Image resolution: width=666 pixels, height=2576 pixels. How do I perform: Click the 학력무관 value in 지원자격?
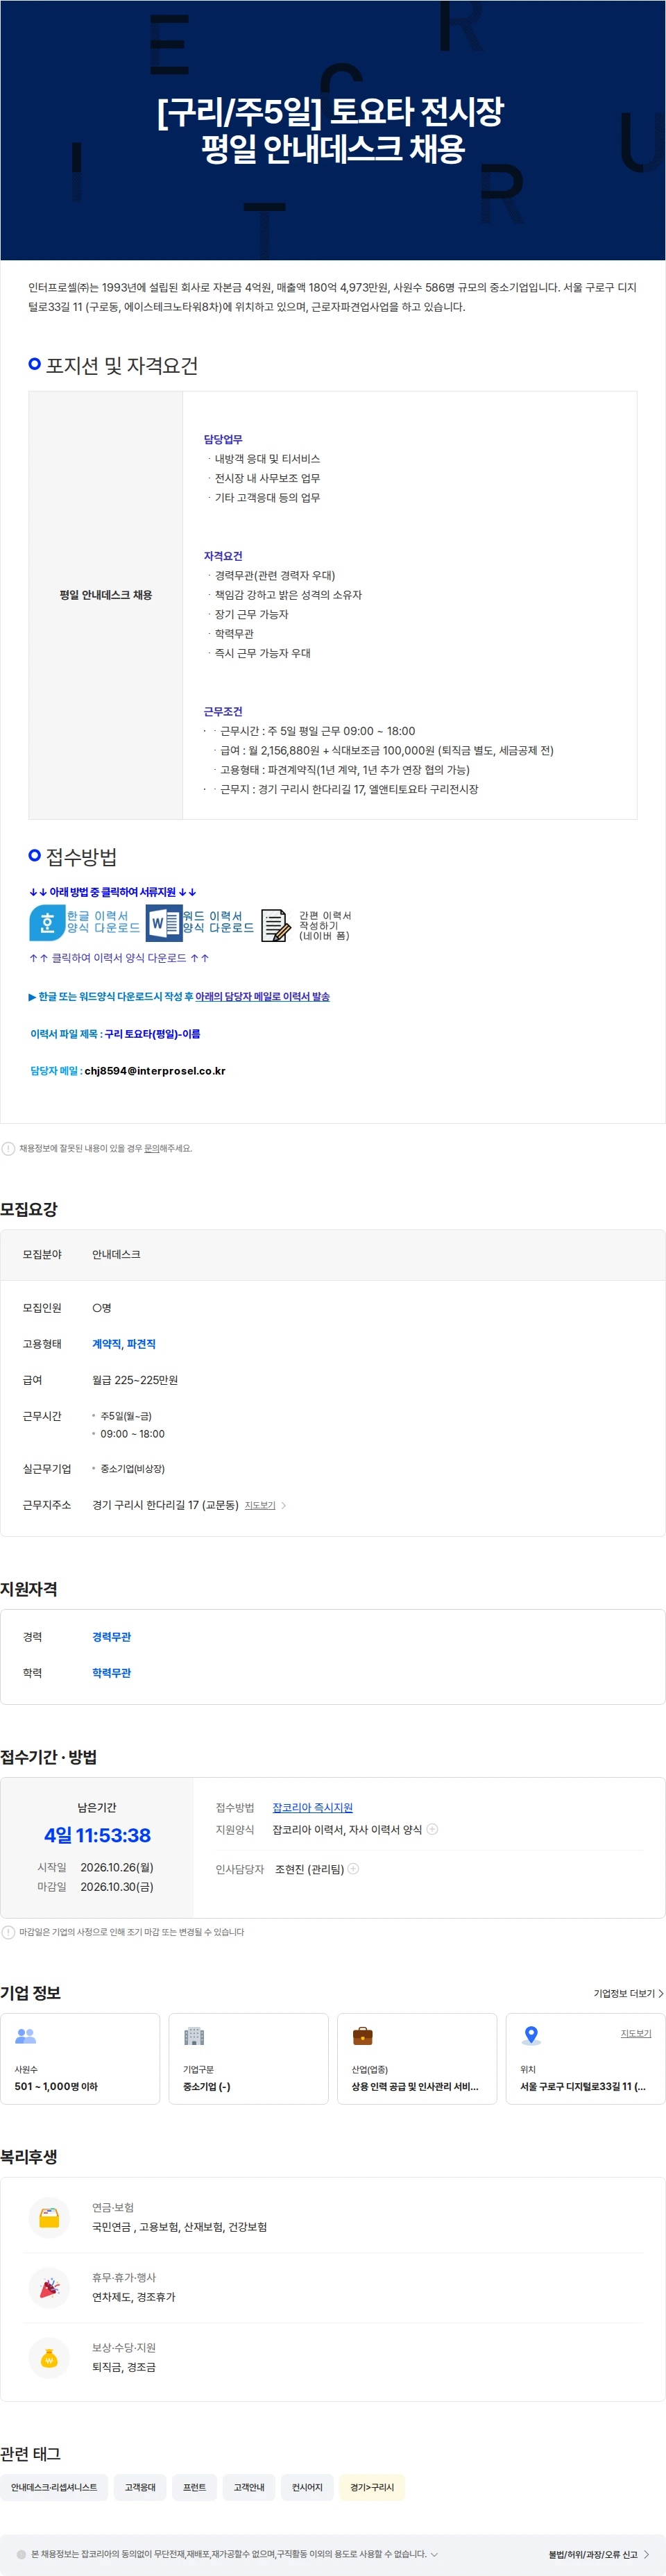click(111, 1673)
